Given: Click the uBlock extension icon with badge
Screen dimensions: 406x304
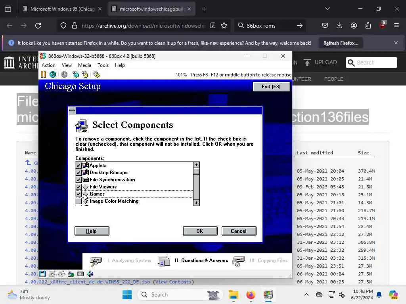Looking at the screenshot, I should click(383, 25).
